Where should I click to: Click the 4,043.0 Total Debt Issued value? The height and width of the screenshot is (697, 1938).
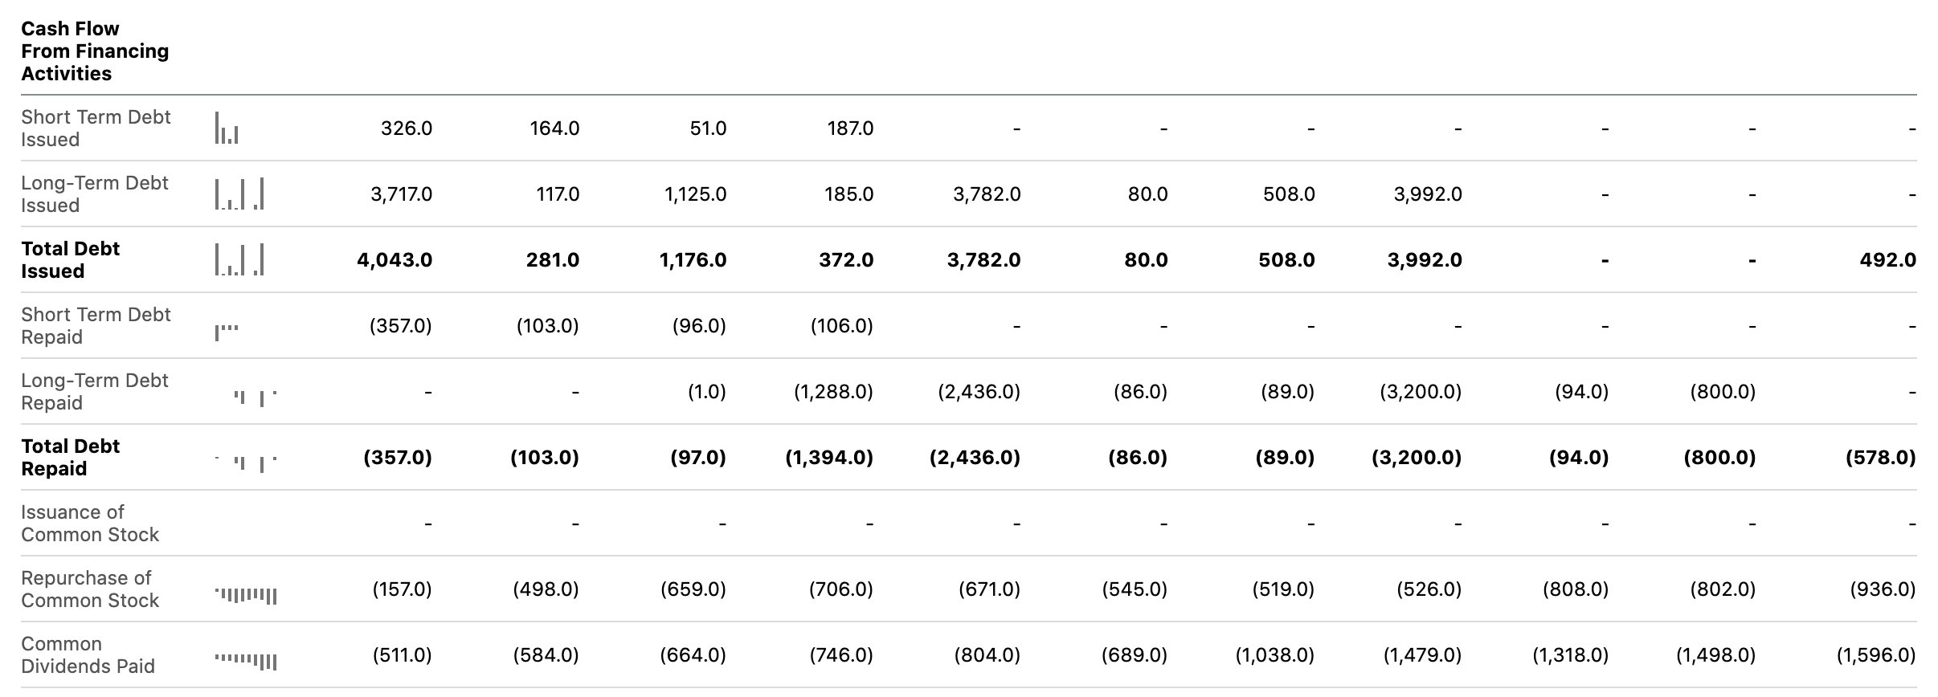(x=395, y=260)
